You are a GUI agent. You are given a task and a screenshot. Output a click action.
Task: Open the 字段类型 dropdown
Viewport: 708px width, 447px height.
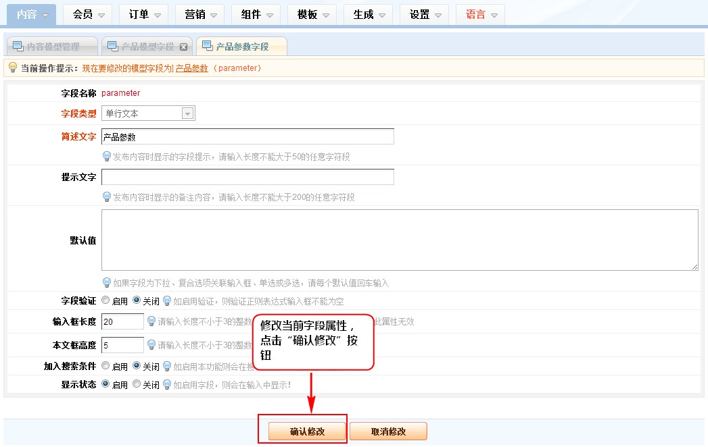pos(187,113)
